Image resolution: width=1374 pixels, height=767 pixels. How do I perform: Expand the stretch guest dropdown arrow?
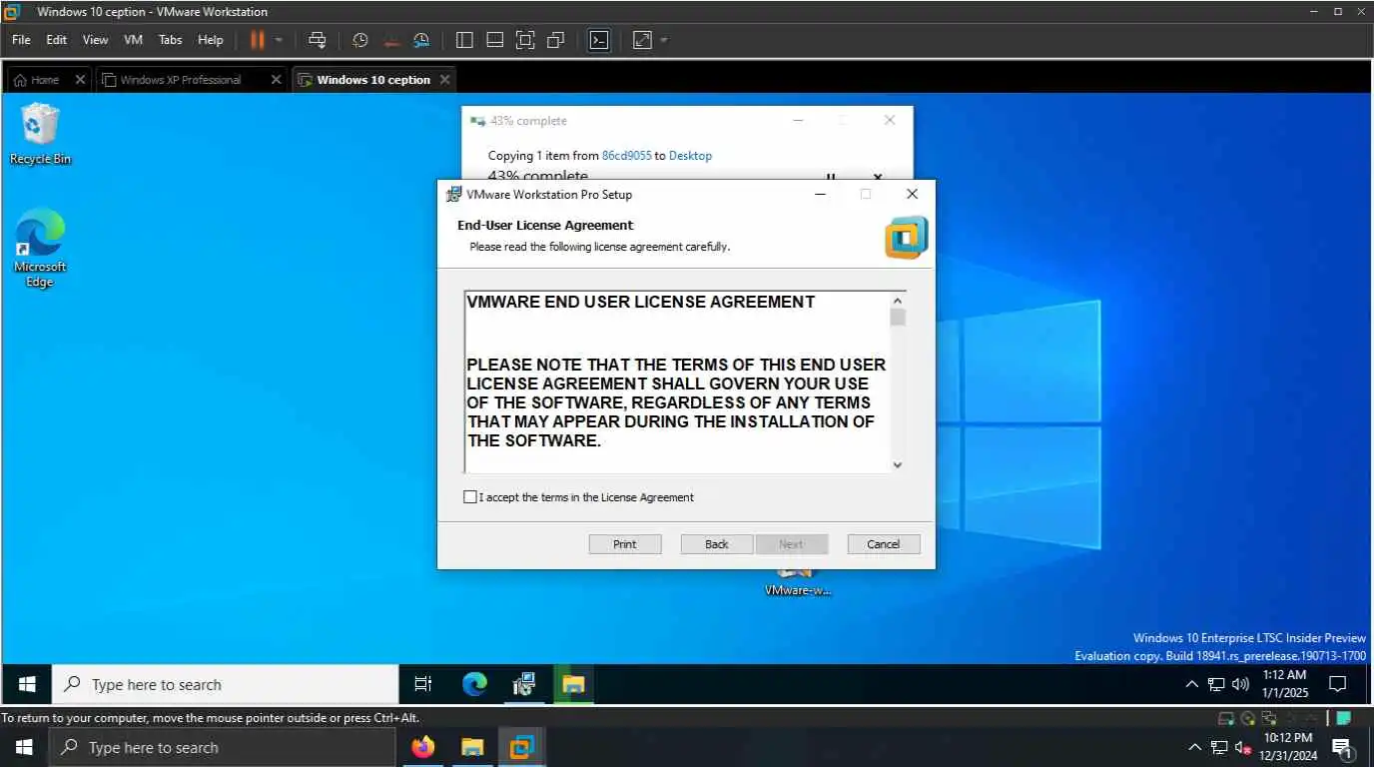pos(664,40)
